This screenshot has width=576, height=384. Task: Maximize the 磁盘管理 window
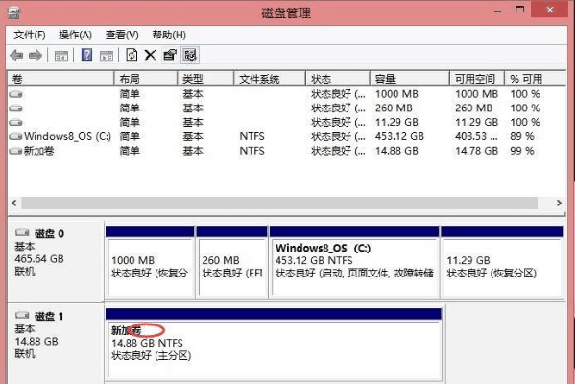(x=519, y=10)
